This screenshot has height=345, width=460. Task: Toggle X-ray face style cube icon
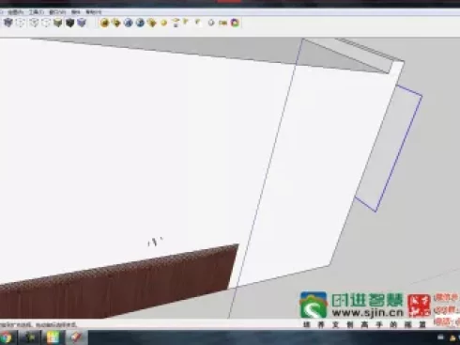click(x=8, y=23)
